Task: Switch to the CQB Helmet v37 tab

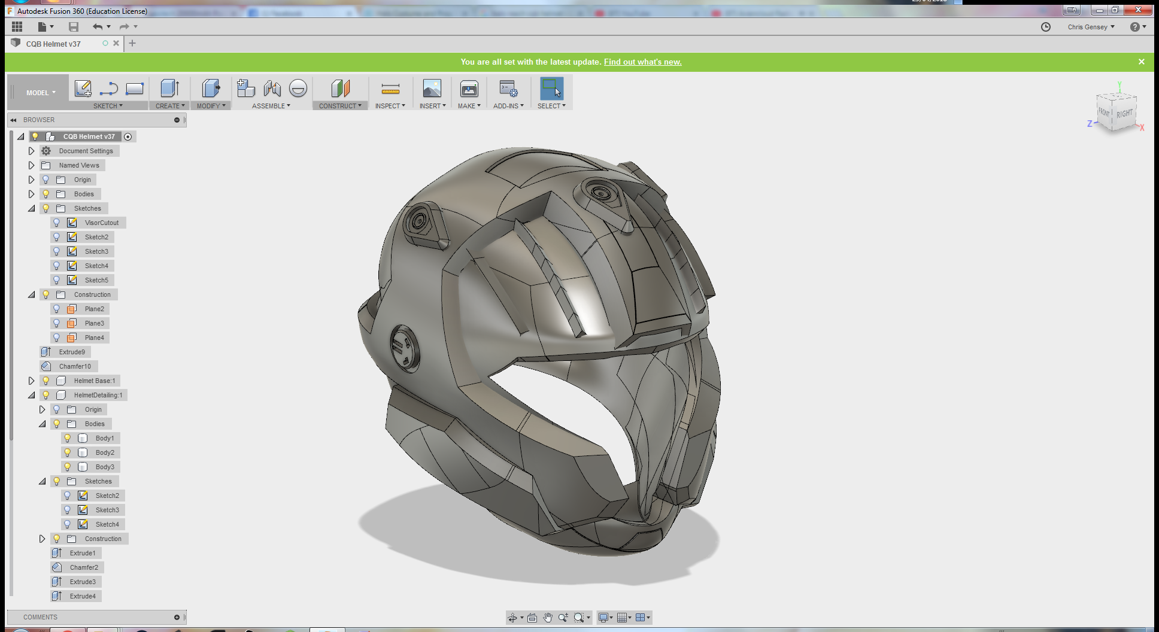Action: pos(53,44)
